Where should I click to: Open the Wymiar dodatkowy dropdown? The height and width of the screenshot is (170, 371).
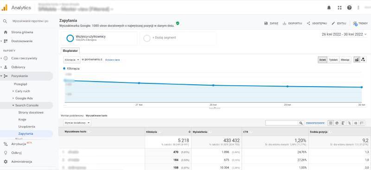(x=77, y=123)
